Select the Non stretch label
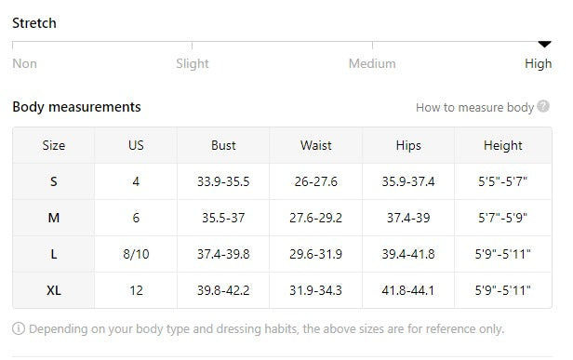 click(x=24, y=63)
